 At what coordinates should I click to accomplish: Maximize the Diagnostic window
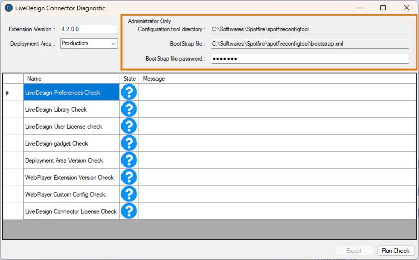(383, 8)
